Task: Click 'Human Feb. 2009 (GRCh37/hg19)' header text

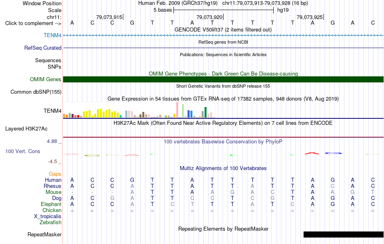Action: pyautogui.click(x=178, y=3)
